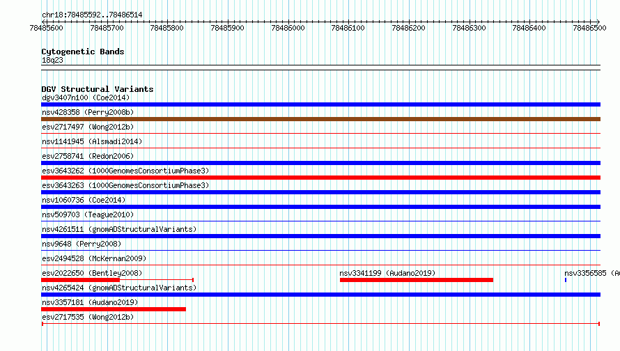Click ruler position 78486100
The width and height of the screenshot is (620, 351).
coord(348,28)
